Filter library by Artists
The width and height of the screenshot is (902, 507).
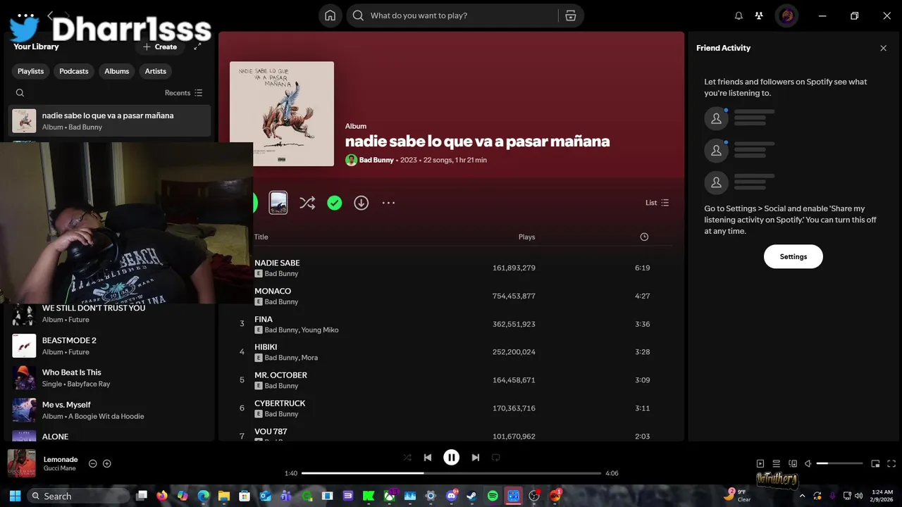156,71
